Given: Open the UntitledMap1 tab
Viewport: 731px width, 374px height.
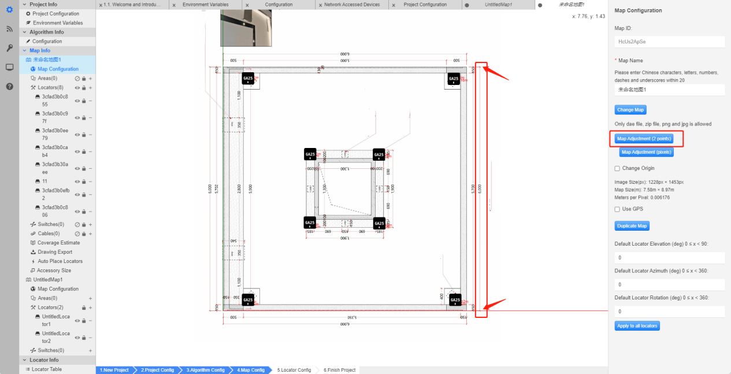Looking at the screenshot, I should 498,5.
